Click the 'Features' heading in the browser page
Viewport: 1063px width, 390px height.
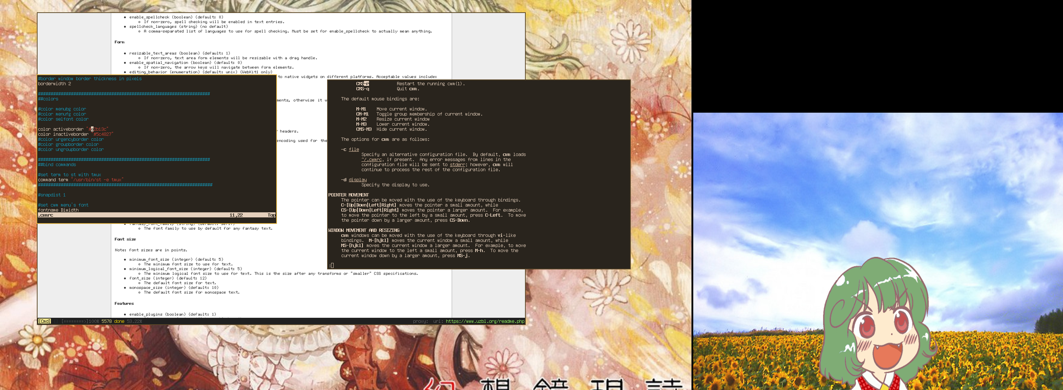tap(124, 303)
